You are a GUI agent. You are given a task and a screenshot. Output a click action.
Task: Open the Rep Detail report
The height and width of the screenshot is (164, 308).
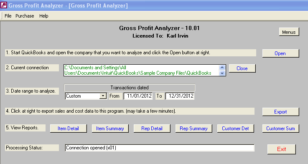pos(152,129)
